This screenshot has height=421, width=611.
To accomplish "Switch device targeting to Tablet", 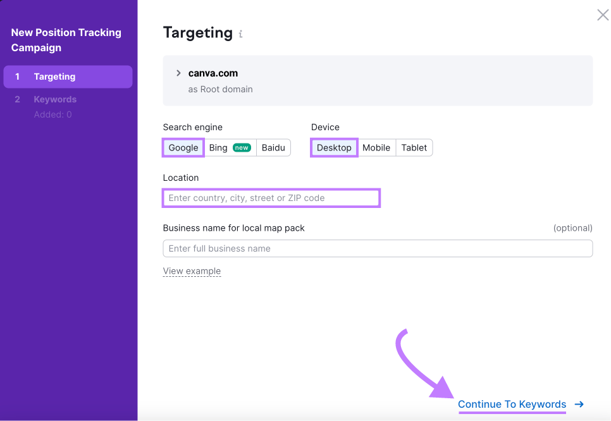I will click(414, 147).
